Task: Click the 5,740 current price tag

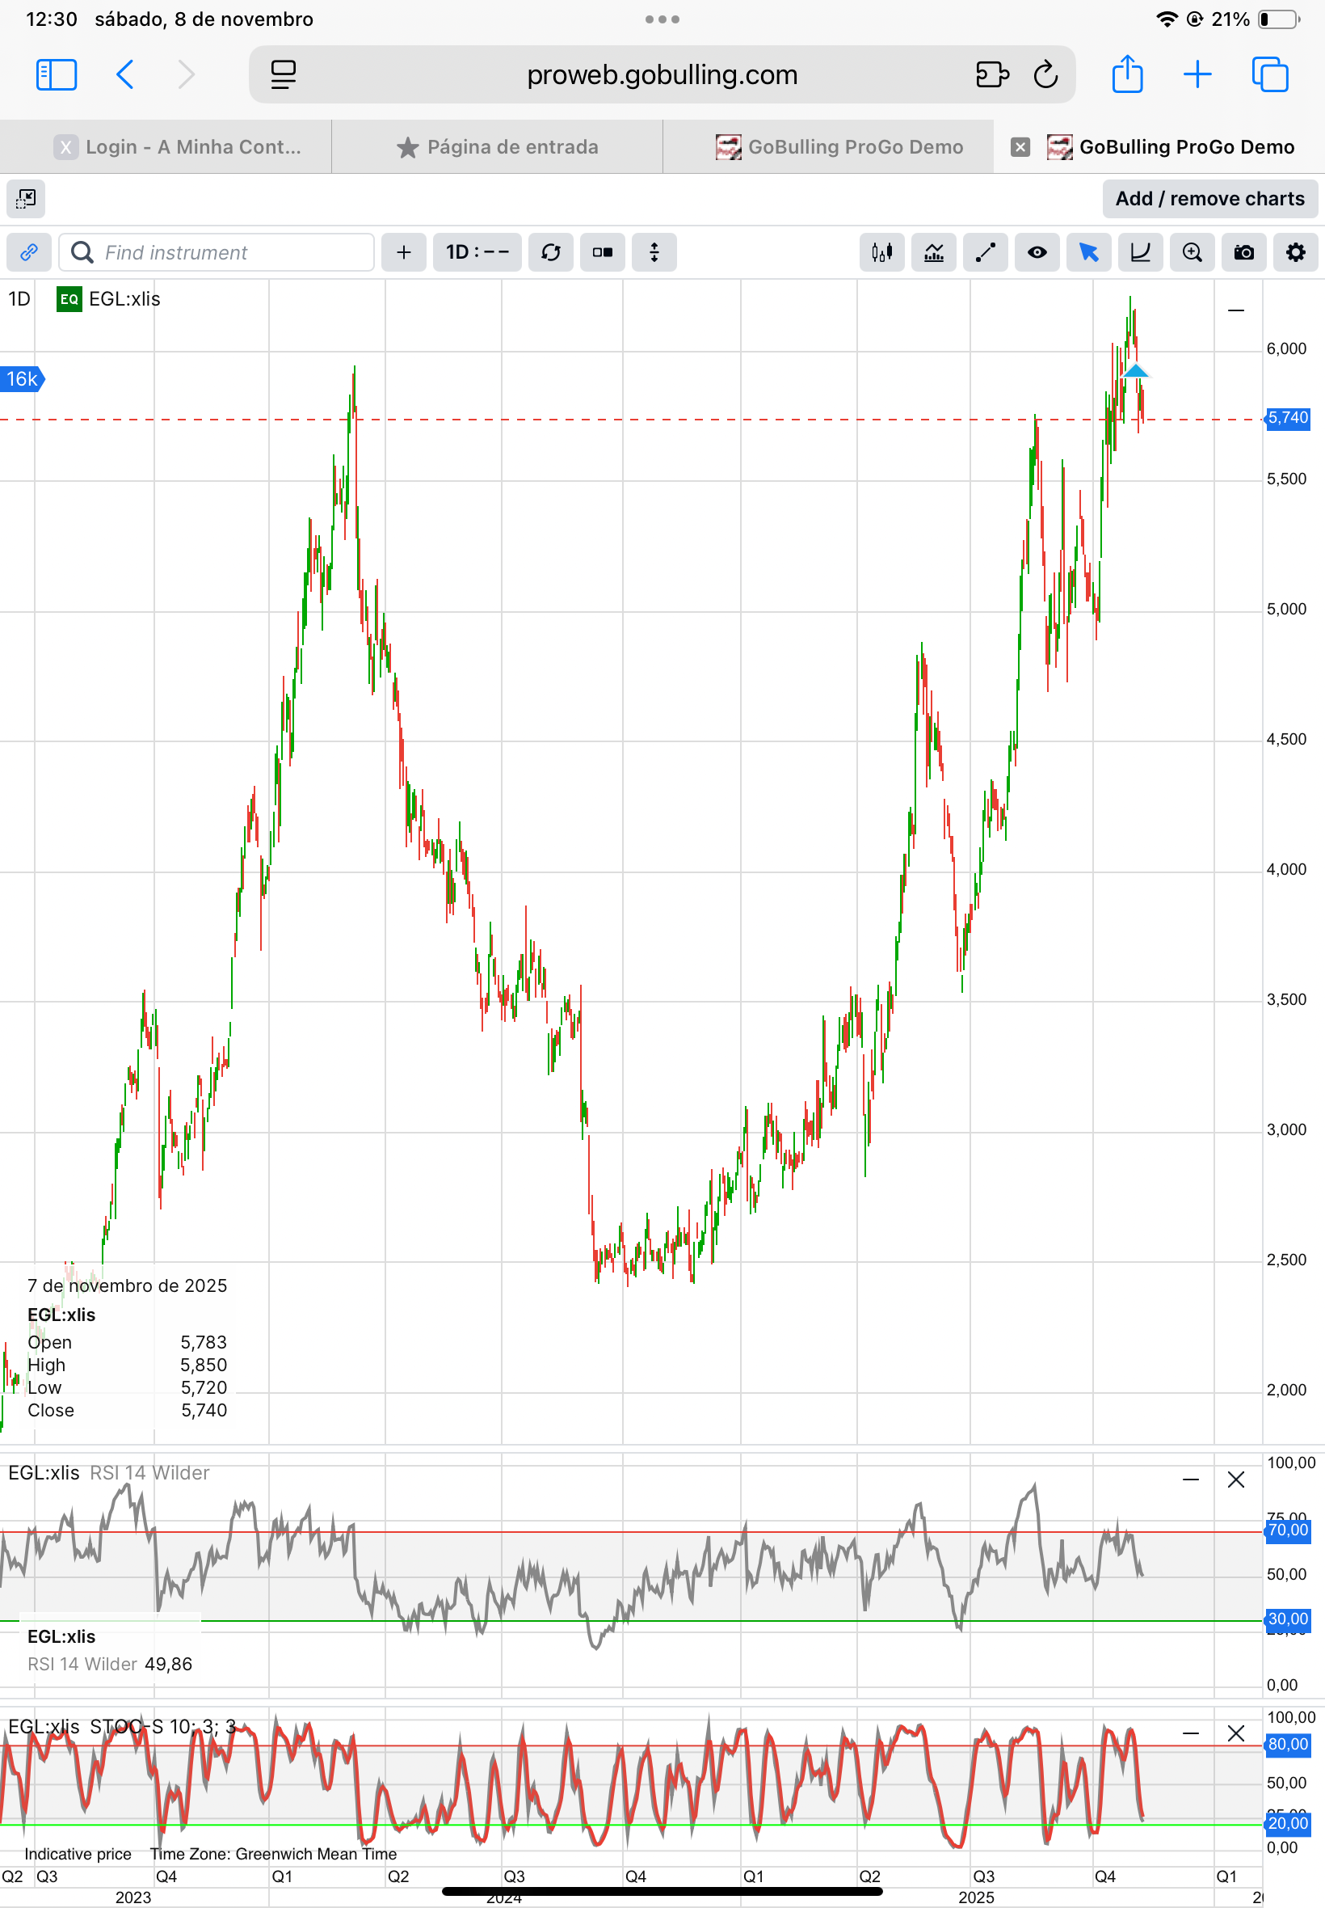Action: pyautogui.click(x=1288, y=418)
